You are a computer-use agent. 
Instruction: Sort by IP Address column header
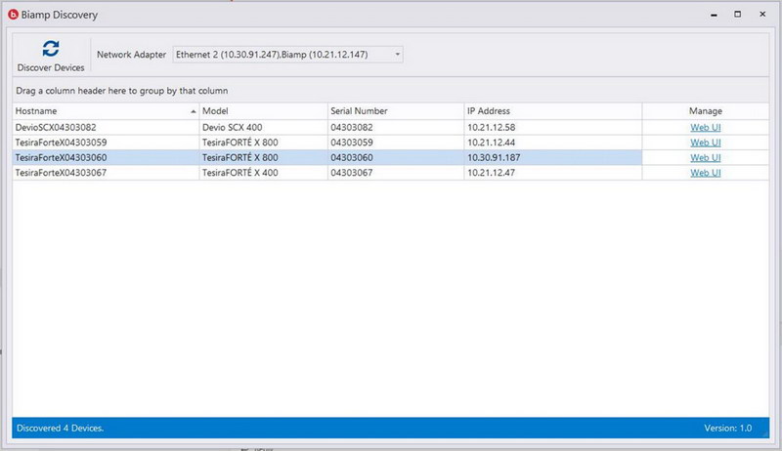[x=553, y=111]
